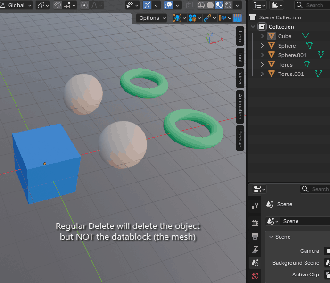
Task: Open outliner editor type dropdown
Action: [x=259, y=5]
